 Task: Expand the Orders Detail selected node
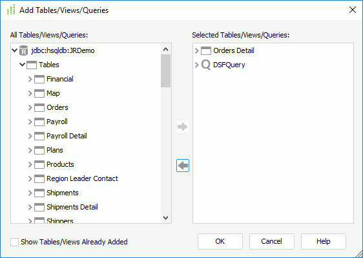(x=197, y=50)
